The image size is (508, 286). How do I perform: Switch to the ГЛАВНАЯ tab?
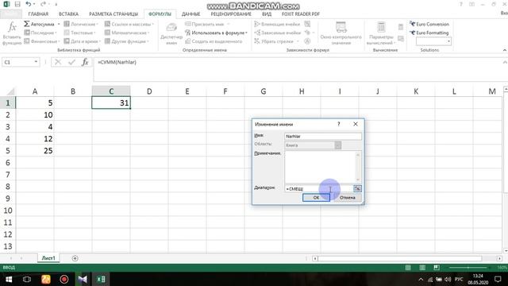click(x=38, y=14)
